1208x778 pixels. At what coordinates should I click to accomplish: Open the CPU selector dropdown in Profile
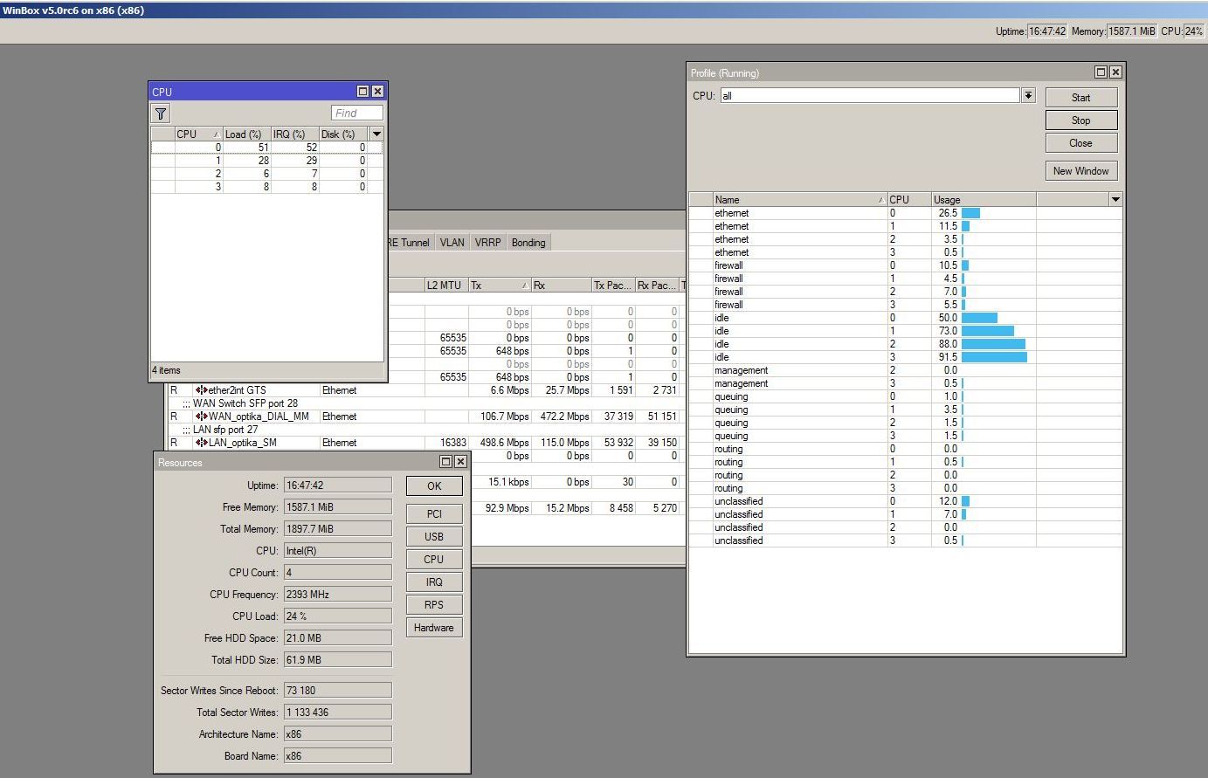point(1028,95)
